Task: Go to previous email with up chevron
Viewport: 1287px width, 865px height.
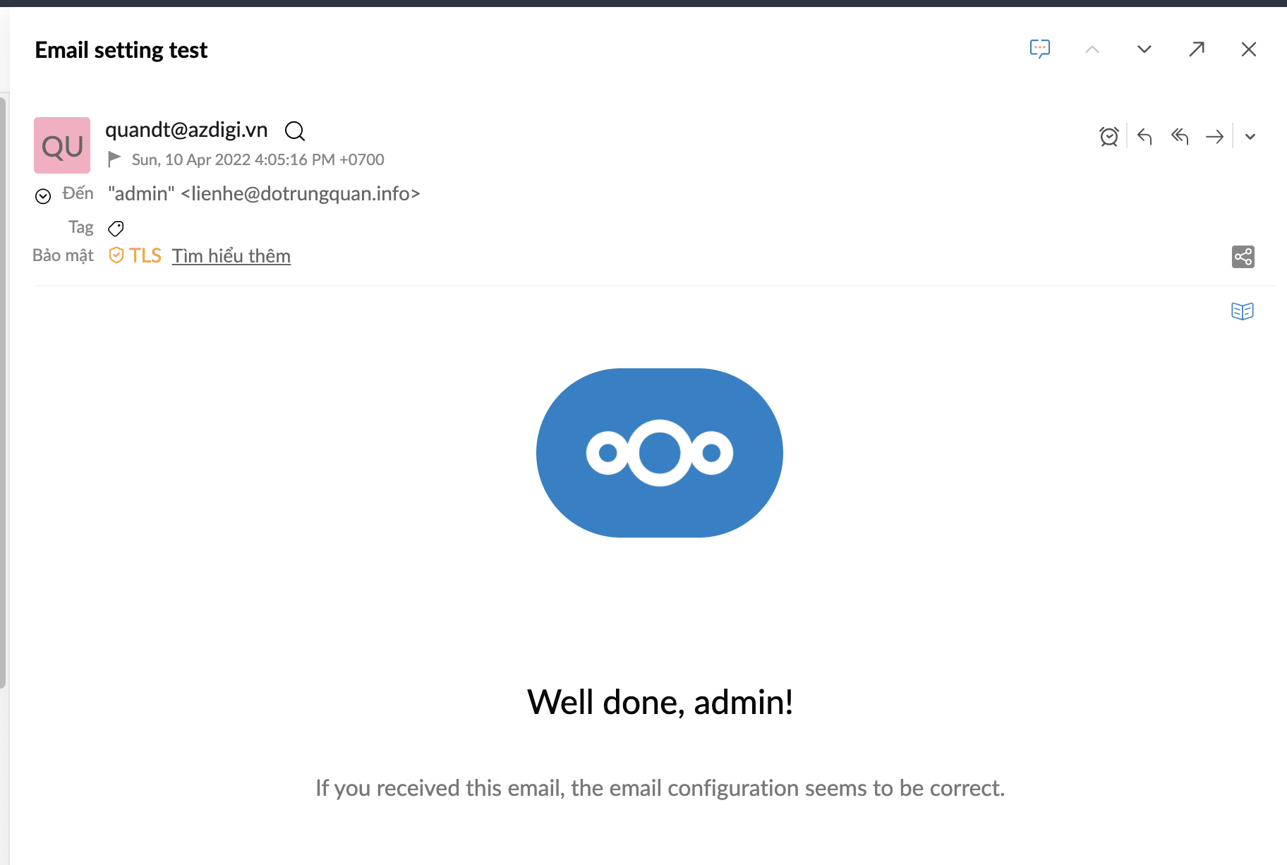Action: pos(1092,49)
